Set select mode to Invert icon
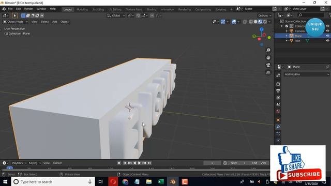 point(37,16)
